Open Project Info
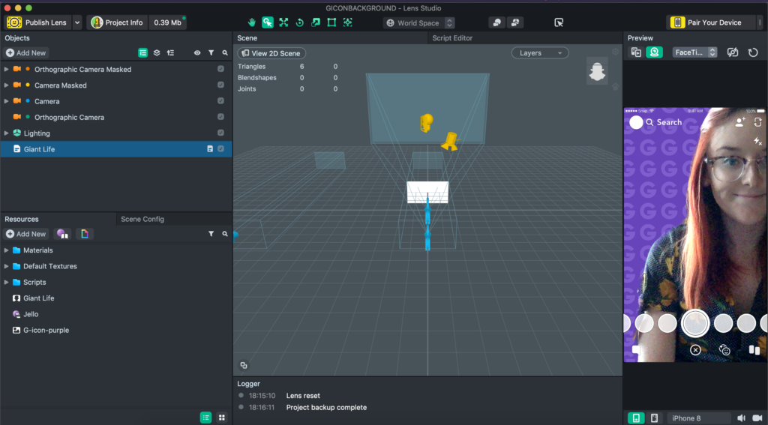The image size is (768, 425). tap(118, 22)
